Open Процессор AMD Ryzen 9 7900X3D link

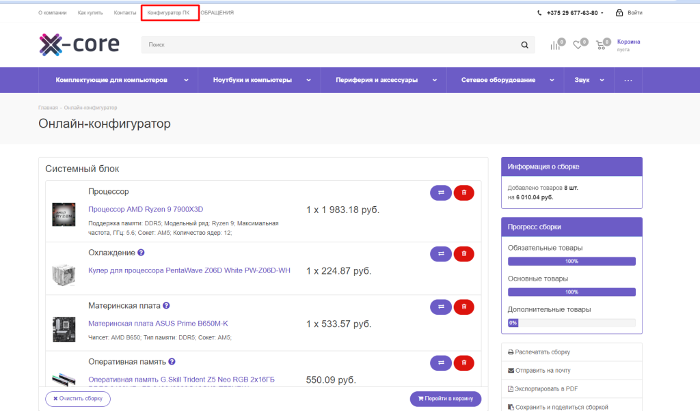click(146, 209)
